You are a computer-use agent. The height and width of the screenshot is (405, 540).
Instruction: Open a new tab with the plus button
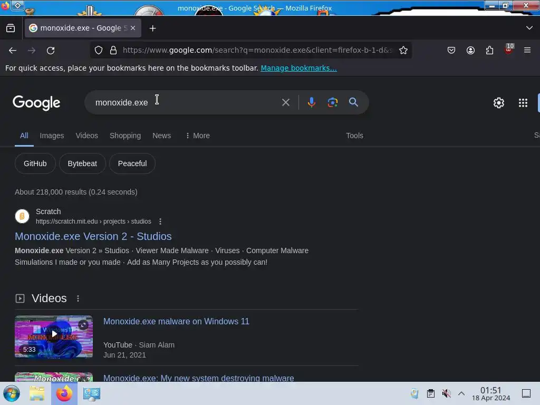click(x=152, y=28)
